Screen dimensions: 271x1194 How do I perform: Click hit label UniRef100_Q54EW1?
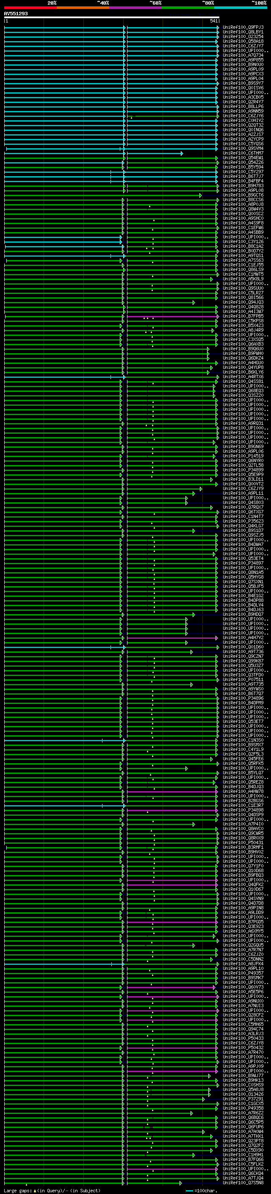point(243,158)
